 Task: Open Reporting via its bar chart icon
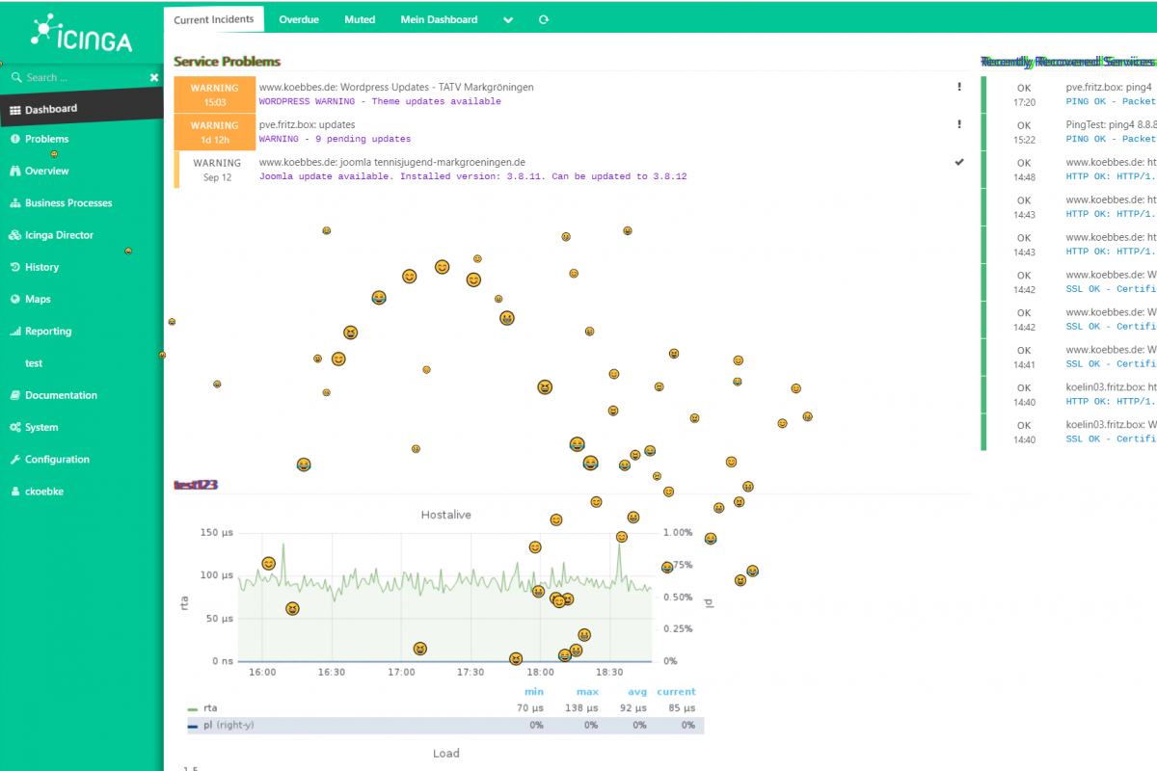(15, 332)
